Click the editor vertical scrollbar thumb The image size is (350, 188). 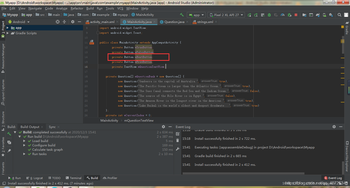pos(343,45)
